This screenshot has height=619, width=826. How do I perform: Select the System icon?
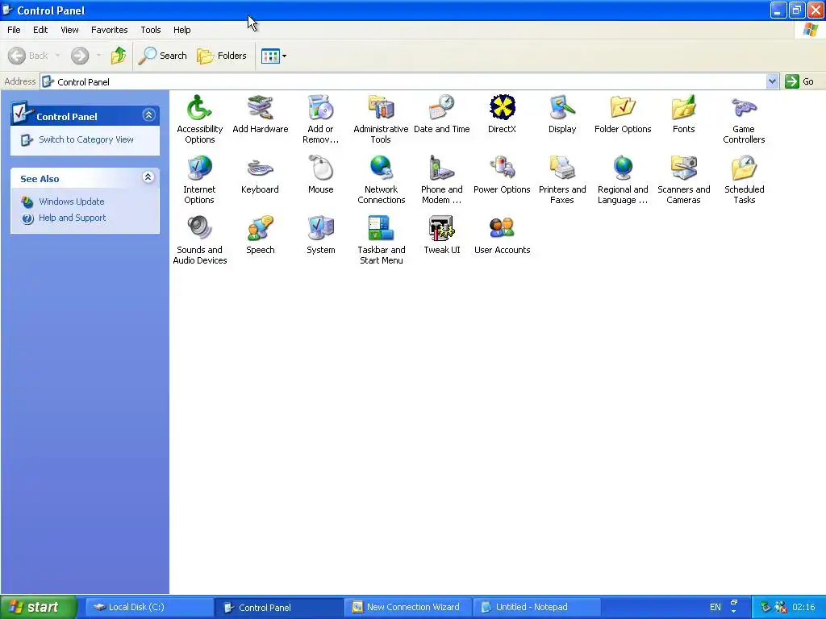(x=320, y=235)
